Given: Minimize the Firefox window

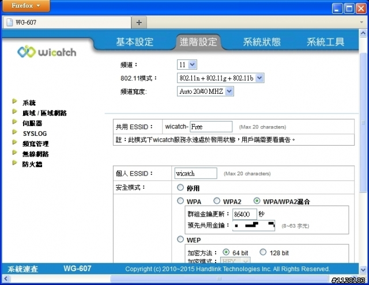Looking at the screenshot, I should click(x=337, y=9).
